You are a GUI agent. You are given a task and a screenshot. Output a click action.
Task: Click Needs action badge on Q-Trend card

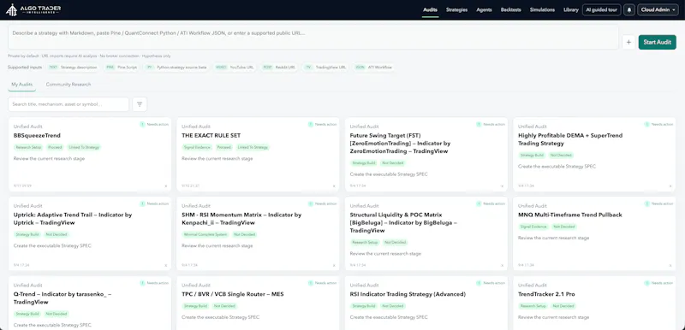click(154, 283)
